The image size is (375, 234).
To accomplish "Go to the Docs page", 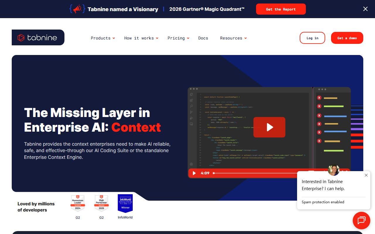I will 203,38.
